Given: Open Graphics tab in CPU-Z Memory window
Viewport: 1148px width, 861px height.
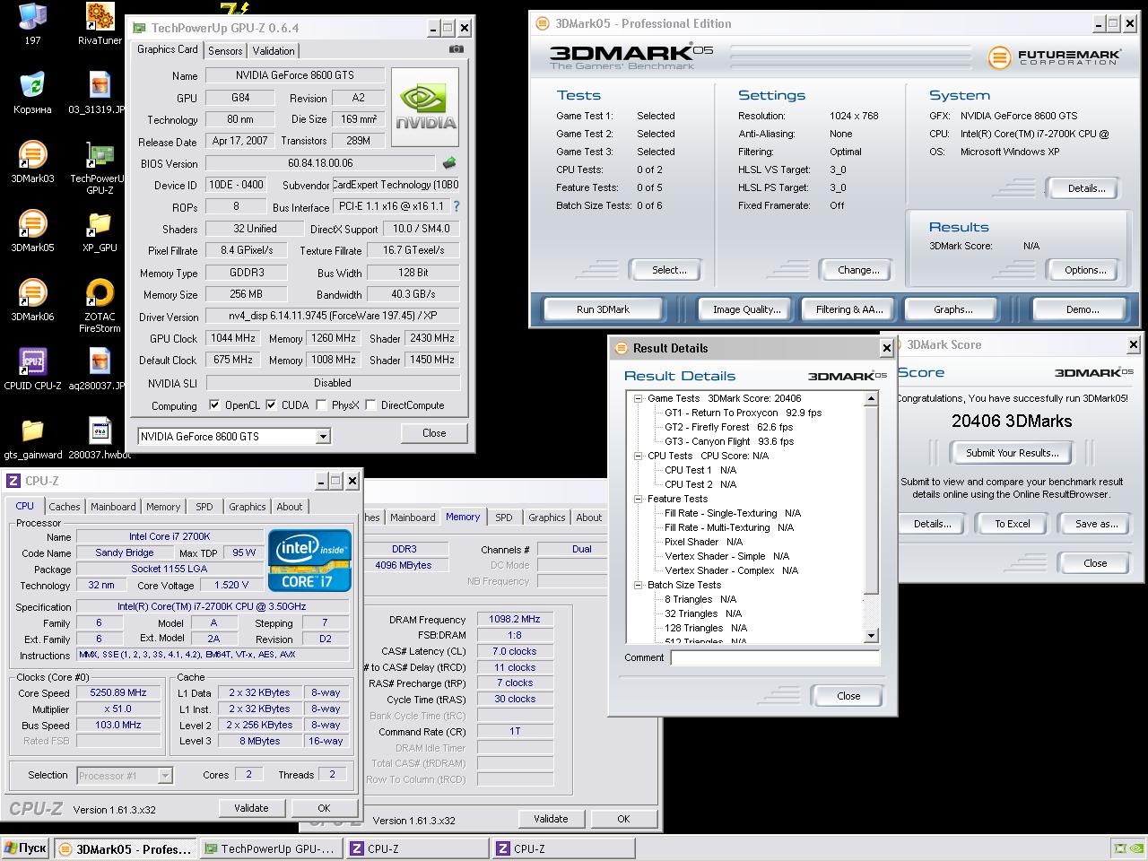Looking at the screenshot, I should [546, 517].
